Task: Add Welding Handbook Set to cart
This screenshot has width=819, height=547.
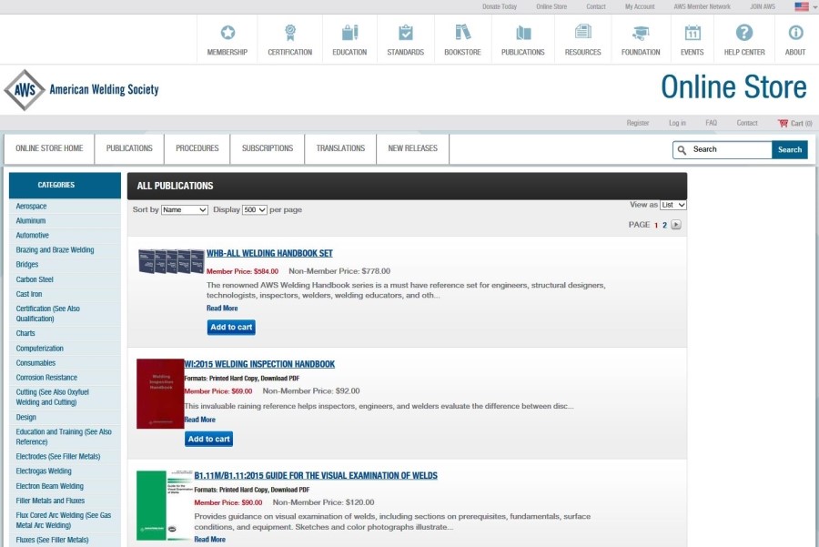Action: 231,328
